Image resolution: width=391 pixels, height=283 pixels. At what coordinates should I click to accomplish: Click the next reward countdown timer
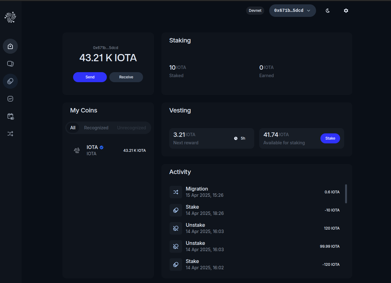240,138
